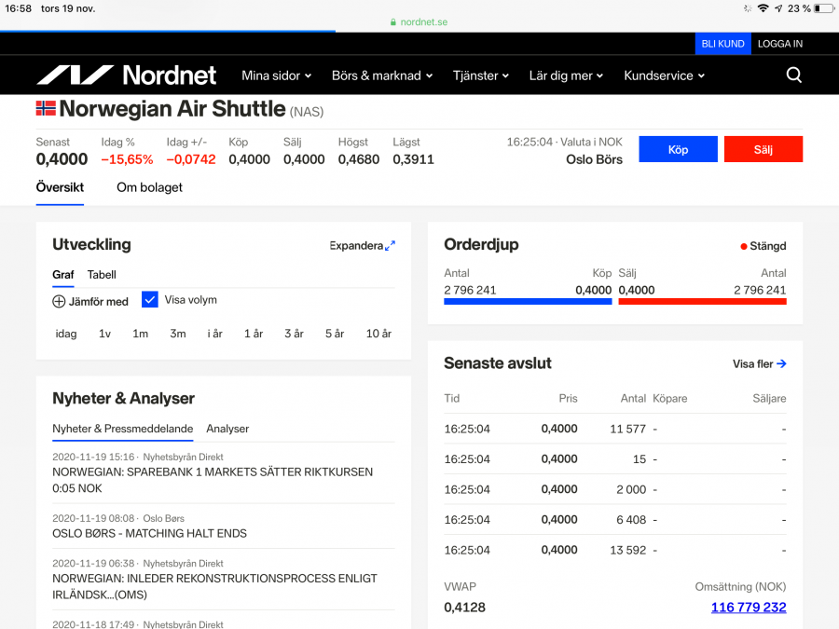Click the Expandera arrows icon

(x=390, y=246)
